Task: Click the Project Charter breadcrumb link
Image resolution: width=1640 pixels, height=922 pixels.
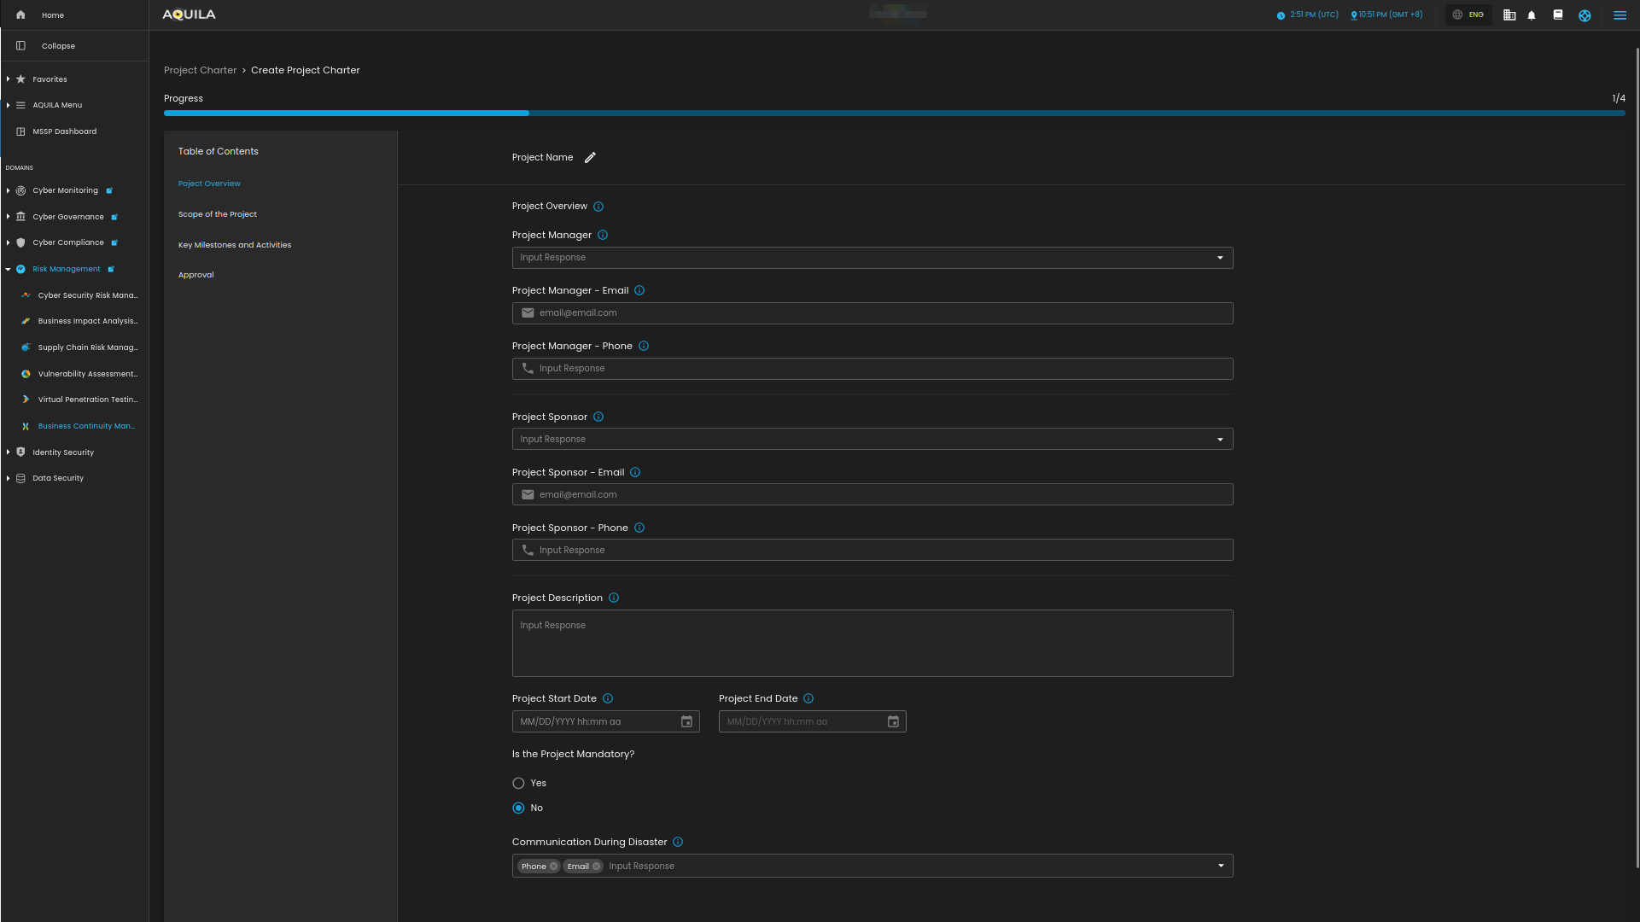Action: [x=200, y=70]
